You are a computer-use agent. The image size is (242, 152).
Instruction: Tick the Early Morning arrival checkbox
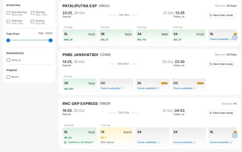tap(8, 13)
